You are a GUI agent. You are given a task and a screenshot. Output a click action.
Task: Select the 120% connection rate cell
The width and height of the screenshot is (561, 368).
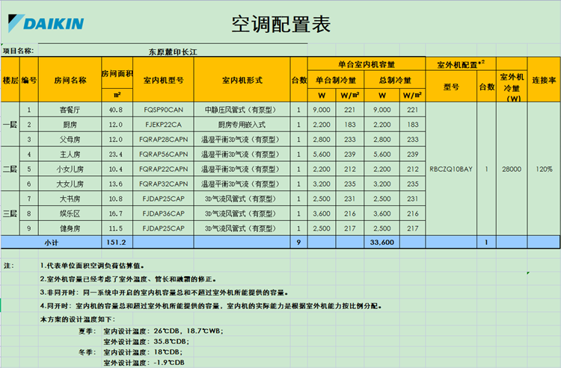(x=544, y=169)
